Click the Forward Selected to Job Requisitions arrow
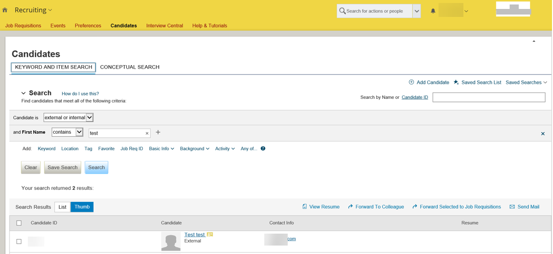 (415, 206)
